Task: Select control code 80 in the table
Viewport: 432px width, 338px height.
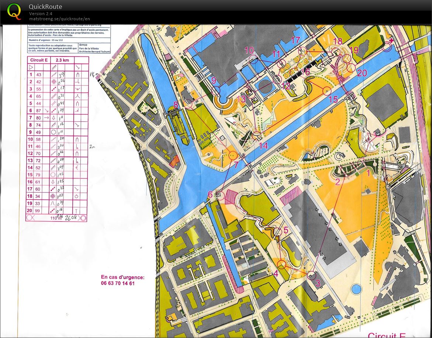Action: coord(39,118)
